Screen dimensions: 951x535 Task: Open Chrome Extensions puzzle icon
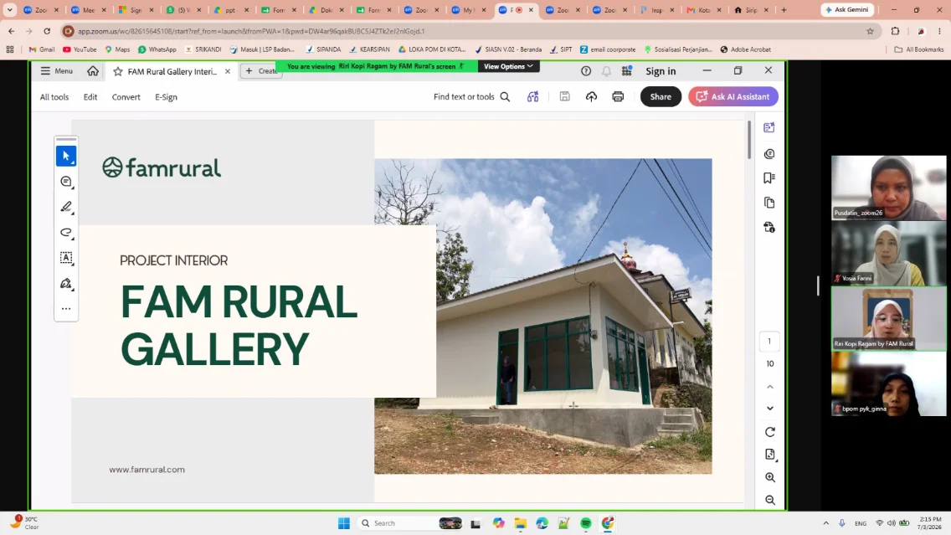895,31
